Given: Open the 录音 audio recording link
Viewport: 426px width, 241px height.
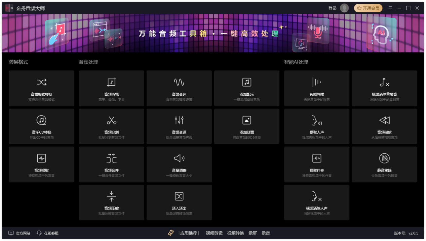Looking at the screenshot, I should pyautogui.click(x=266, y=233).
